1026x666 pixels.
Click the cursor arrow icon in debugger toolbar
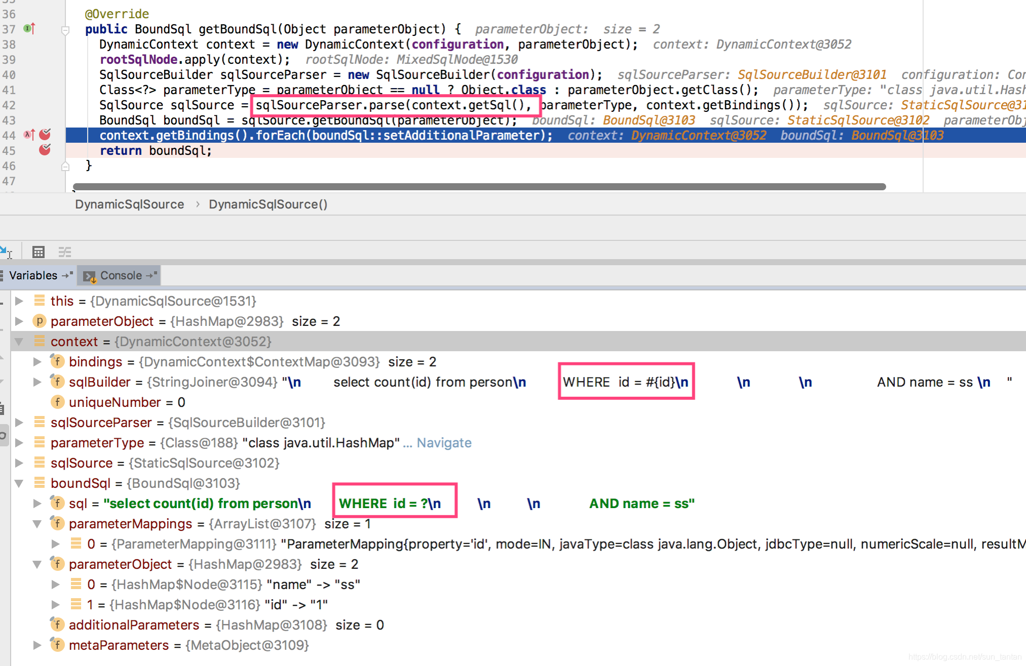pos(7,252)
